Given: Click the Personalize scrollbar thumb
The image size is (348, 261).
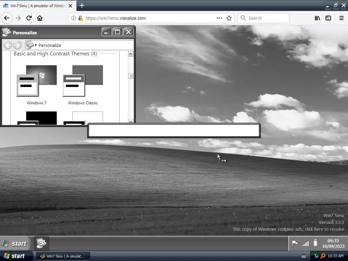Looking at the screenshot, I should click(x=131, y=76).
